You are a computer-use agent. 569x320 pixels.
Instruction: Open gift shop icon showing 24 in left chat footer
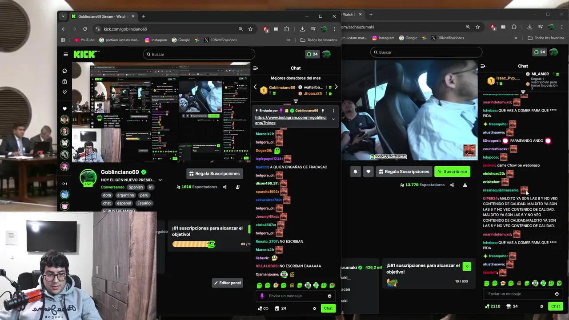[x=280, y=308]
